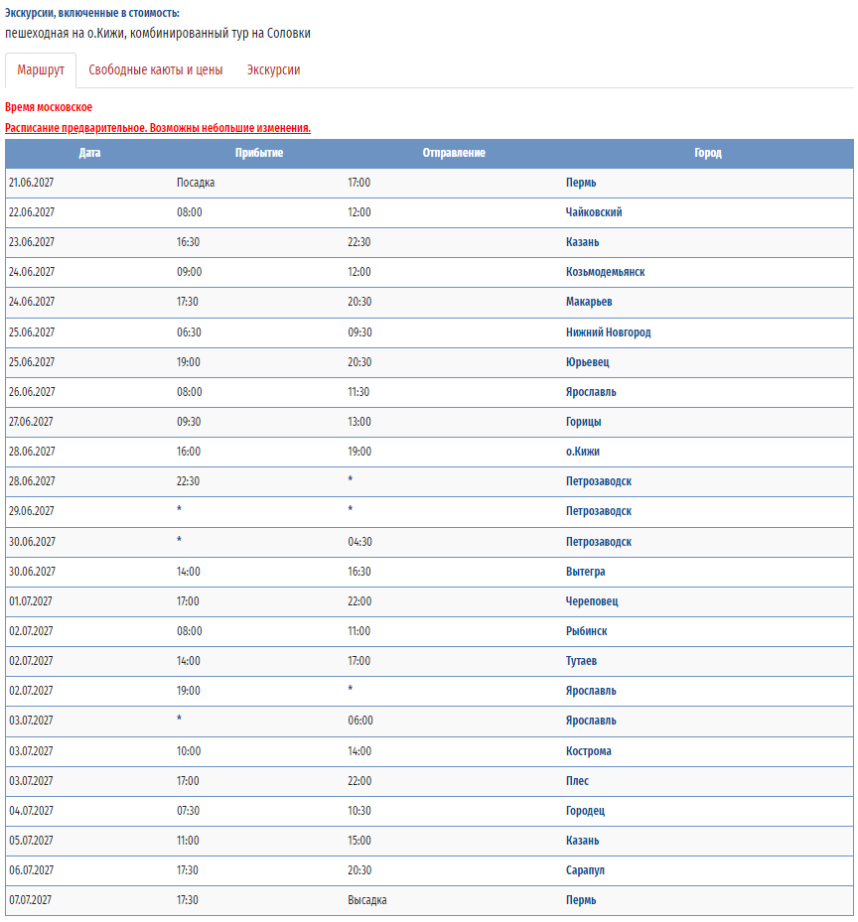Open the Вытегра city link
The height and width of the screenshot is (922, 858).
tap(585, 572)
